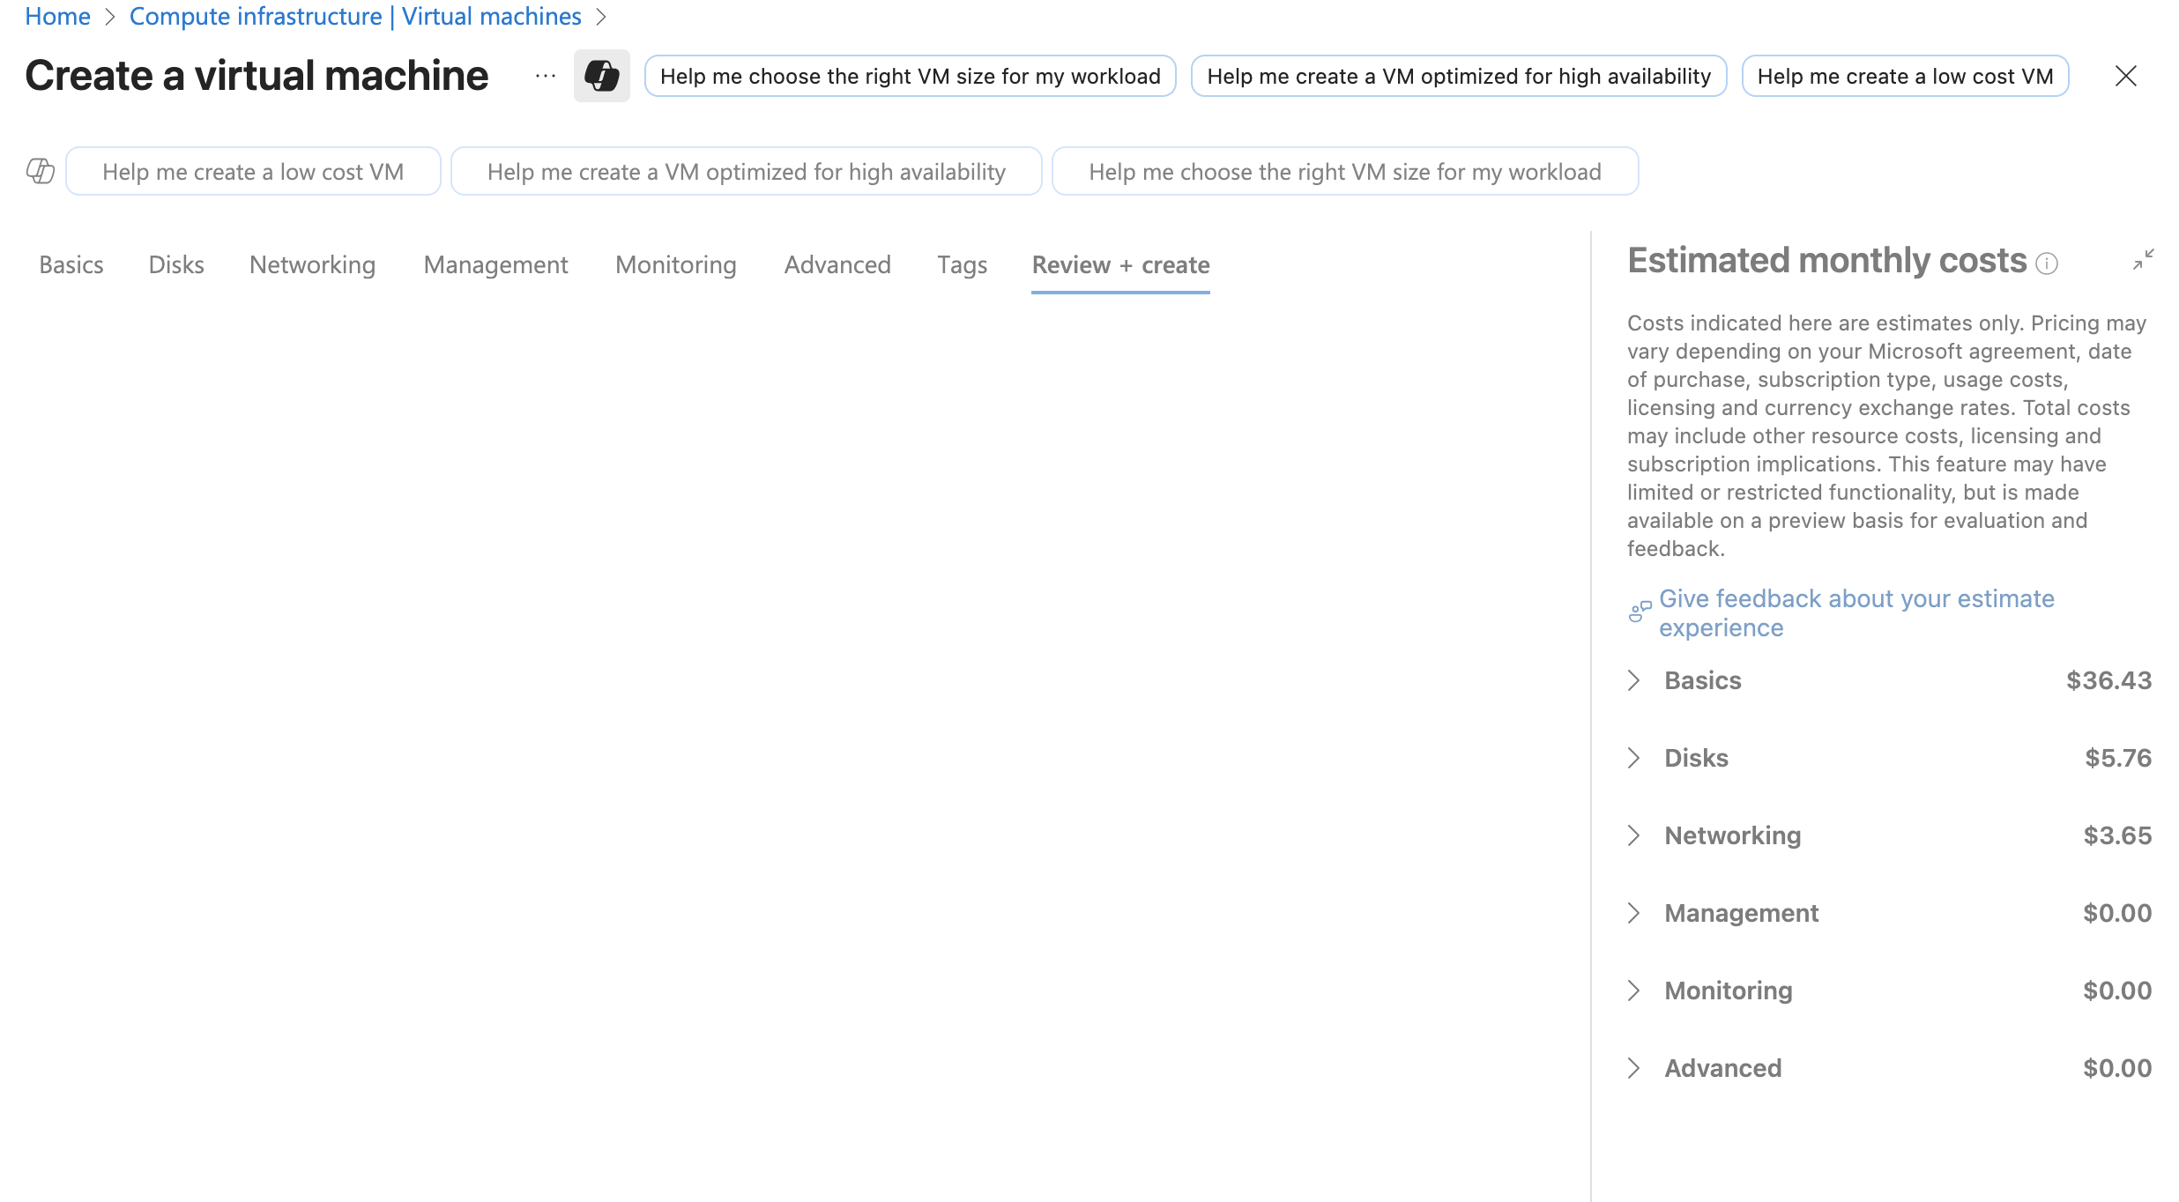This screenshot has height=1202, width=2179.
Task: Close the Create a virtual machine blade
Action: (2127, 76)
